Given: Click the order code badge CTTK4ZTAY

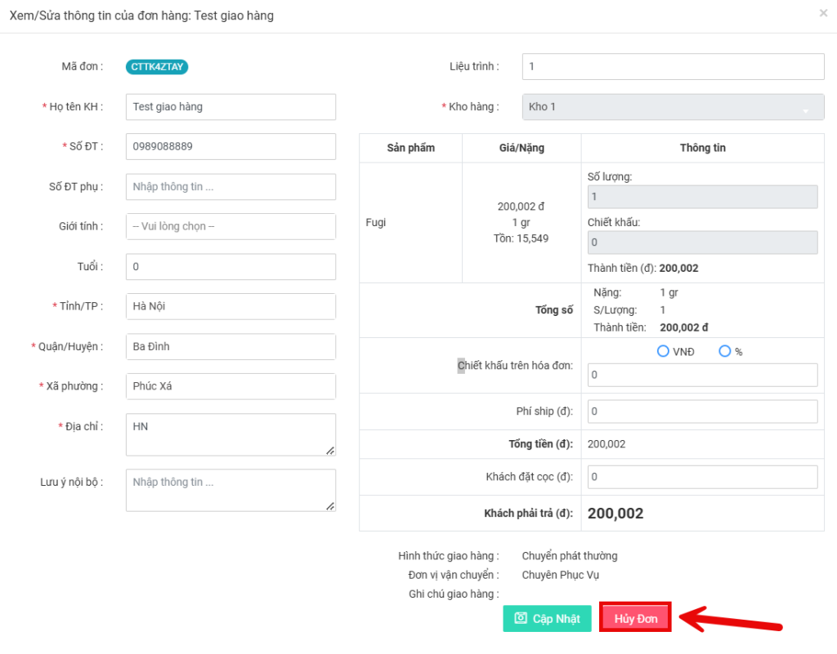Looking at the screenshot, I should (157, 67).
